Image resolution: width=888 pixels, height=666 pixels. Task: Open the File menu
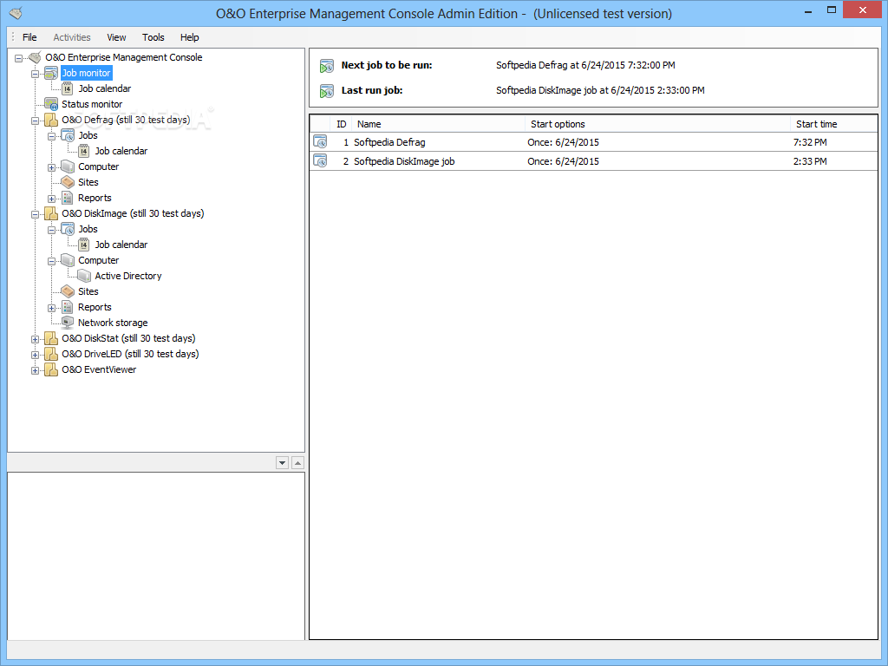pos(29,37)
